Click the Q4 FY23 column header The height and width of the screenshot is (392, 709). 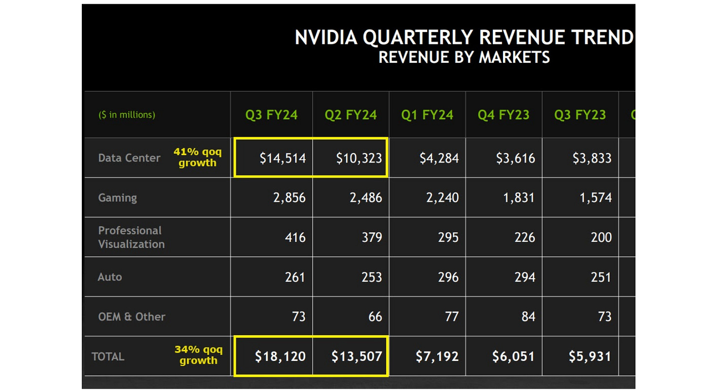[x=504, y=115]
